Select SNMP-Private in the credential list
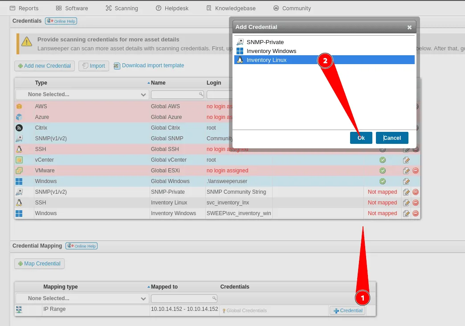The width and height of the screenshot is (465, 326). (324, 42)
